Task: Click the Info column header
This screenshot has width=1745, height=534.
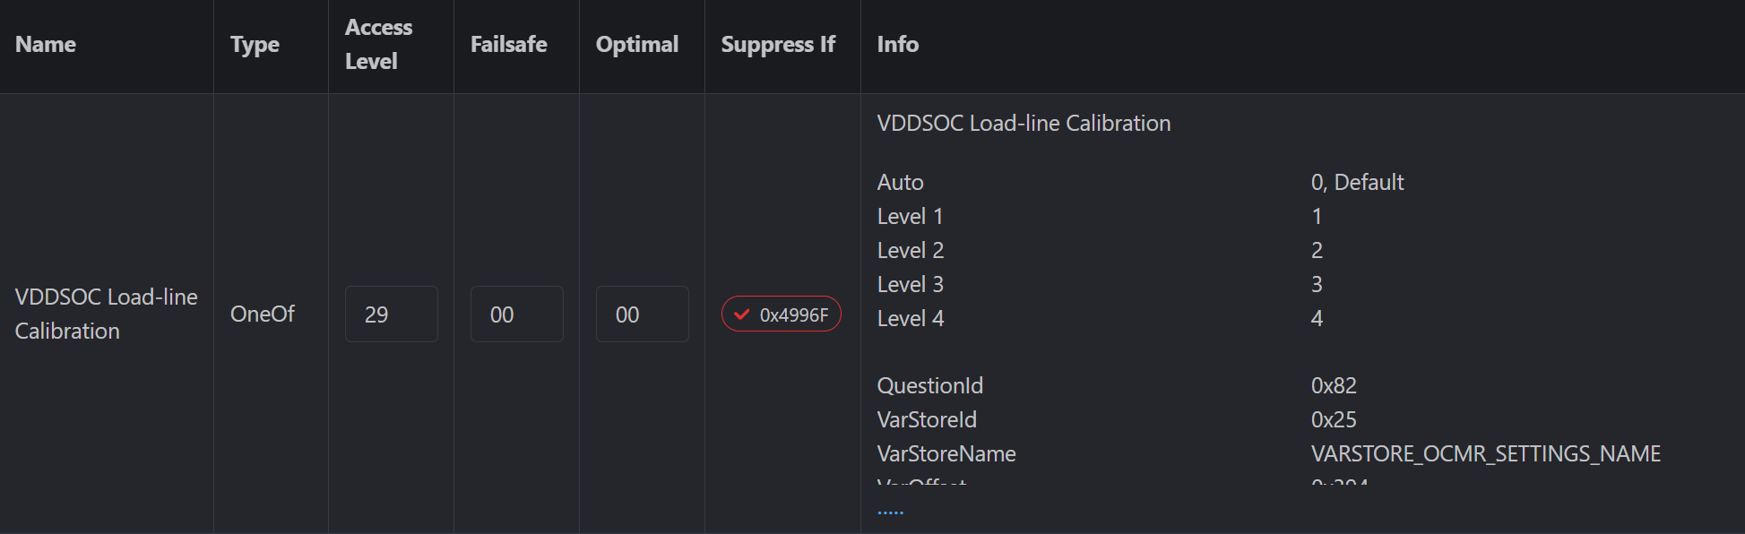Action: [x=898, y=44]
